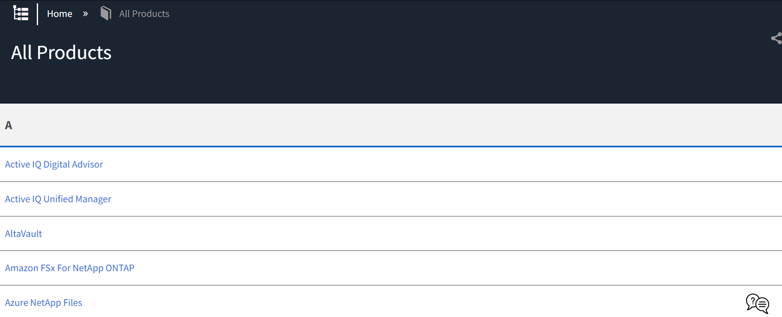
Task: Open the table of contents tree icon
Action: pyautogui.click(x=21, y=13)
